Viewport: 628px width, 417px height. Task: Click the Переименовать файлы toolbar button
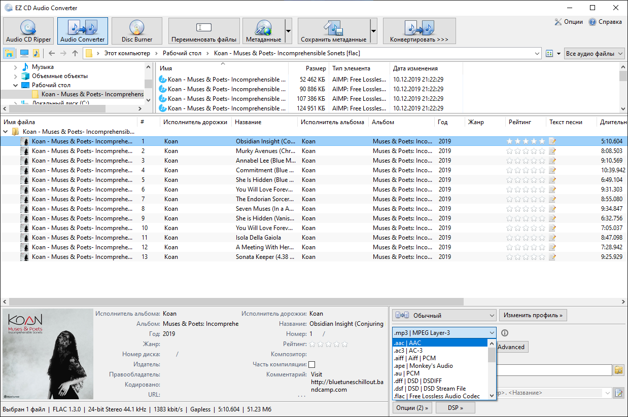[x=204, y=31]
